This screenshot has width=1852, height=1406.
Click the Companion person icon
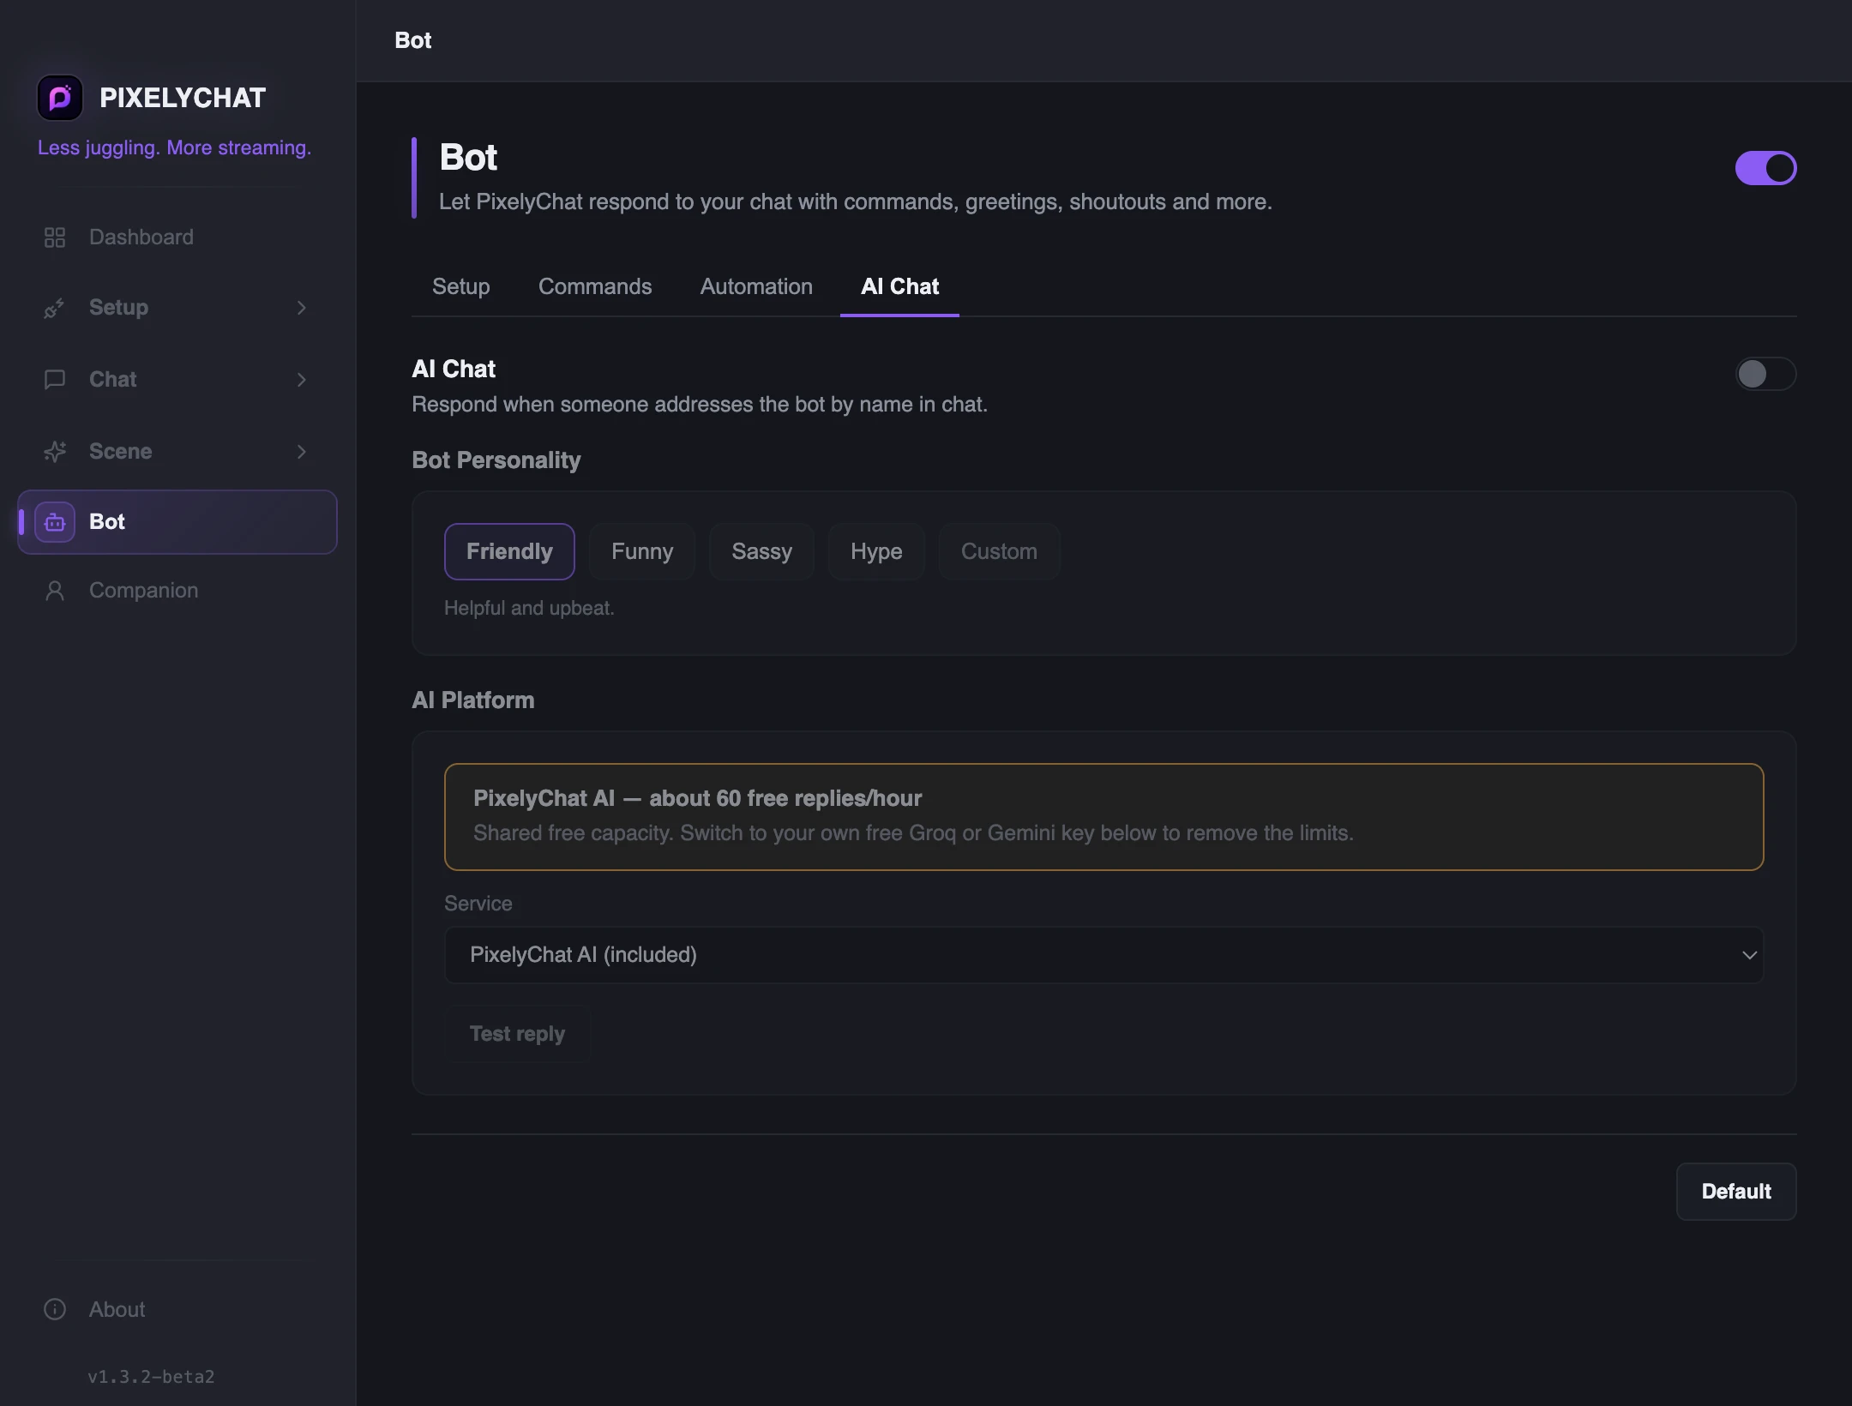click(55, 591)
